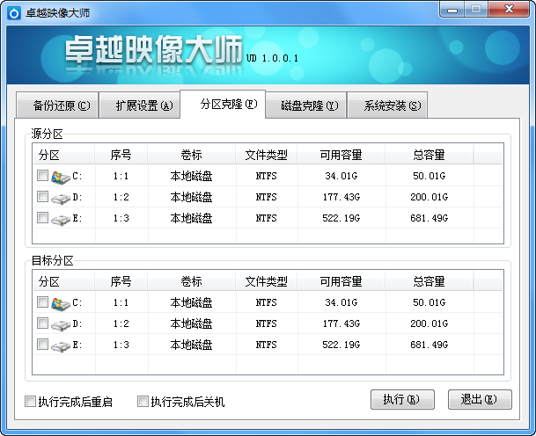
Task: Click the C: drive icon in target partitions
Action: tap(60, 303)
